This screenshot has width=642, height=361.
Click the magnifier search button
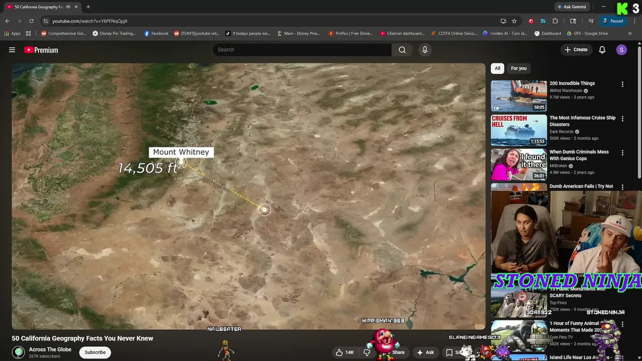[x=402, y=50]
